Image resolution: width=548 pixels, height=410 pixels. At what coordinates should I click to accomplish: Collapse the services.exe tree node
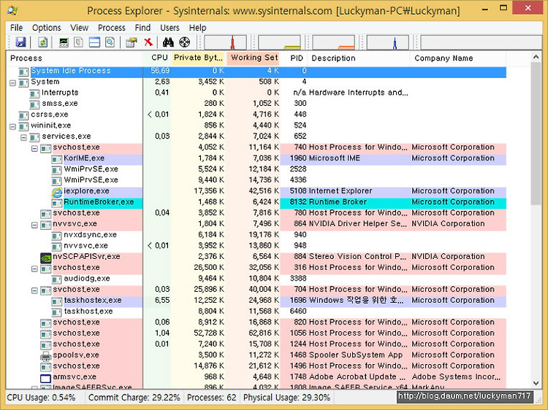(x=24, y=137)
